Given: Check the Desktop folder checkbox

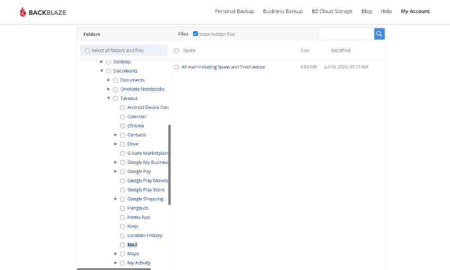Looking at the screenshot, I should click(x=108, y=62).
